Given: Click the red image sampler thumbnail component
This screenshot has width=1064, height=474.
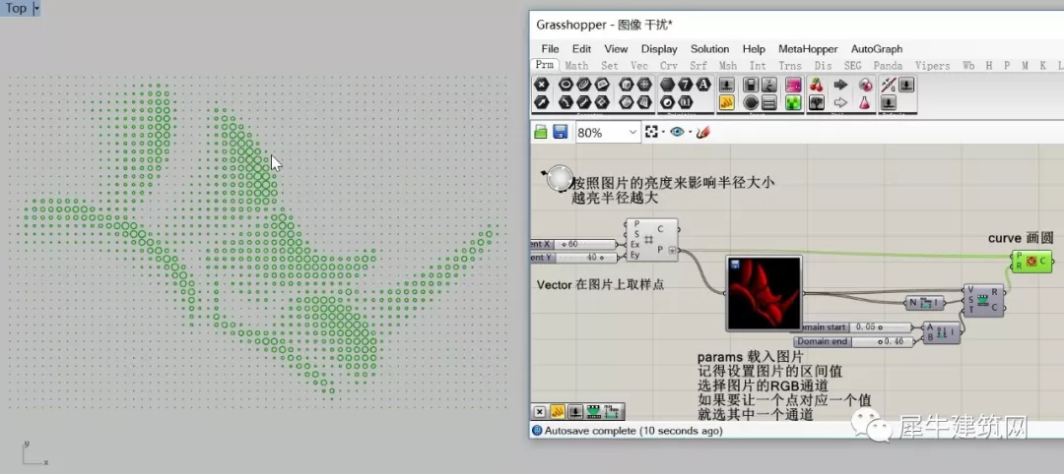Looking at the screenshot, I should pyautogui.click(x=765, y=293).
